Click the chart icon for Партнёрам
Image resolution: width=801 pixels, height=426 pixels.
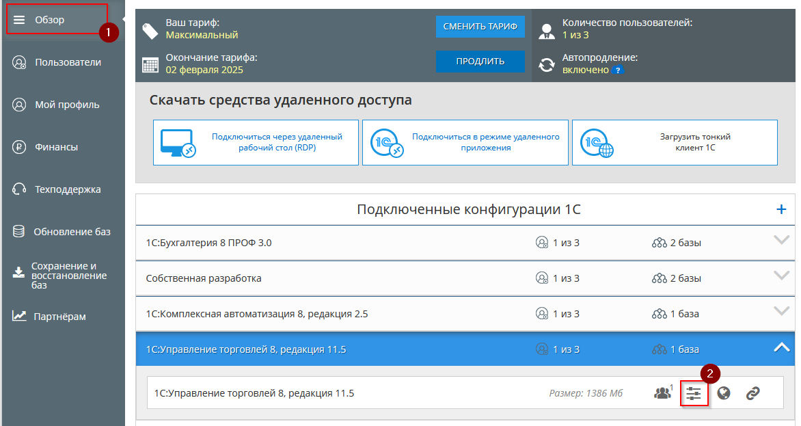pyautogui.click(x=19, y=316)
